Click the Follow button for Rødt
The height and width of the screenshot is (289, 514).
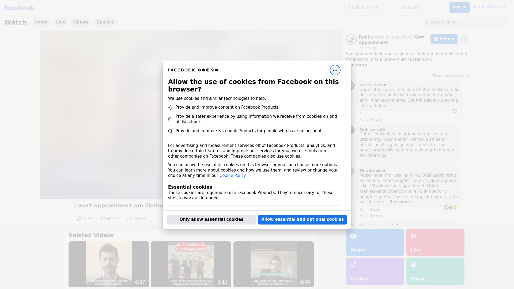444,39
